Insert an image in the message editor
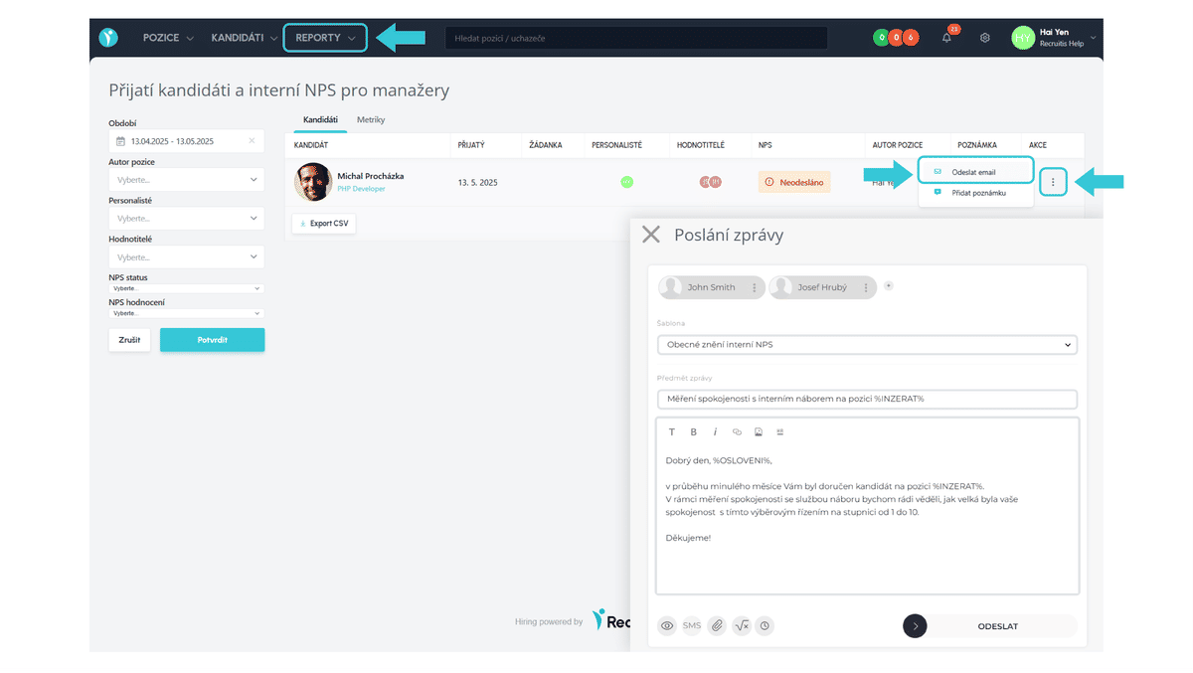Screen dimensions: 1193x673 [x=759, y=432]
